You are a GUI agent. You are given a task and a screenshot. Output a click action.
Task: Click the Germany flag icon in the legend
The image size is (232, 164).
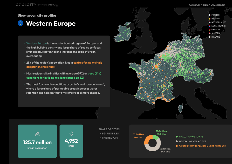click(209, 30)
